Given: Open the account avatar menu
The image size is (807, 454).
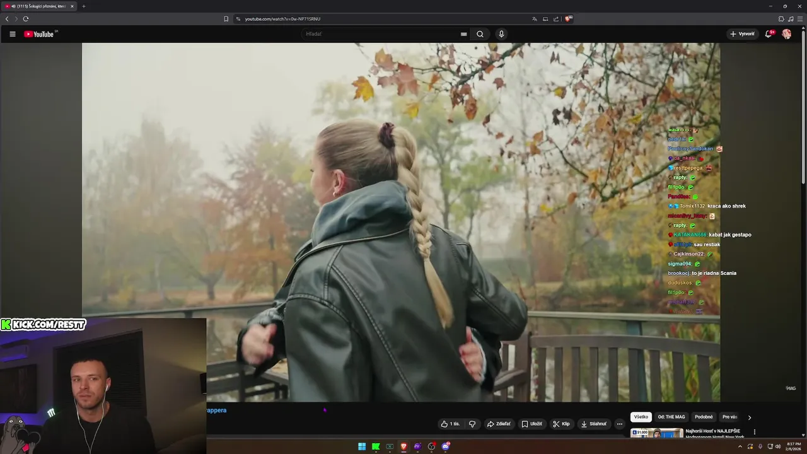Looking at the screenshot, I should click(x=786, y=34).
